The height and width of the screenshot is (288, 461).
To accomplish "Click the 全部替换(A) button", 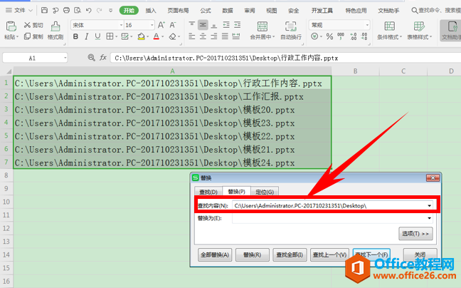I will coord(215,254).
